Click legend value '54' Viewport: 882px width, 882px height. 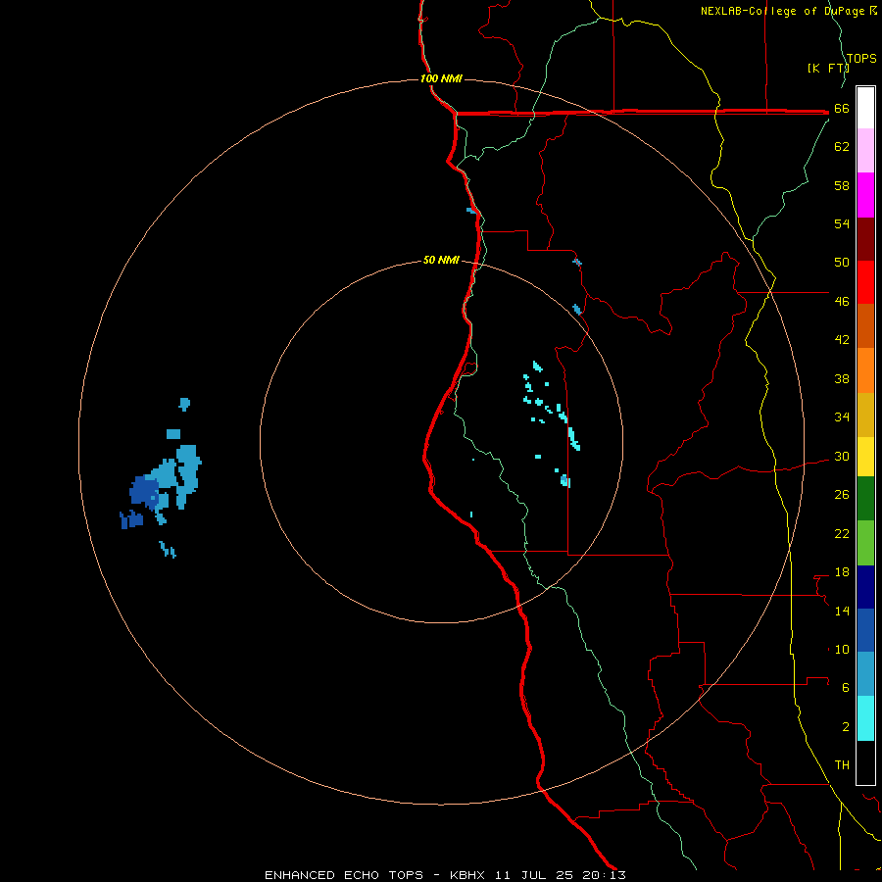click(x=842, y=223)
